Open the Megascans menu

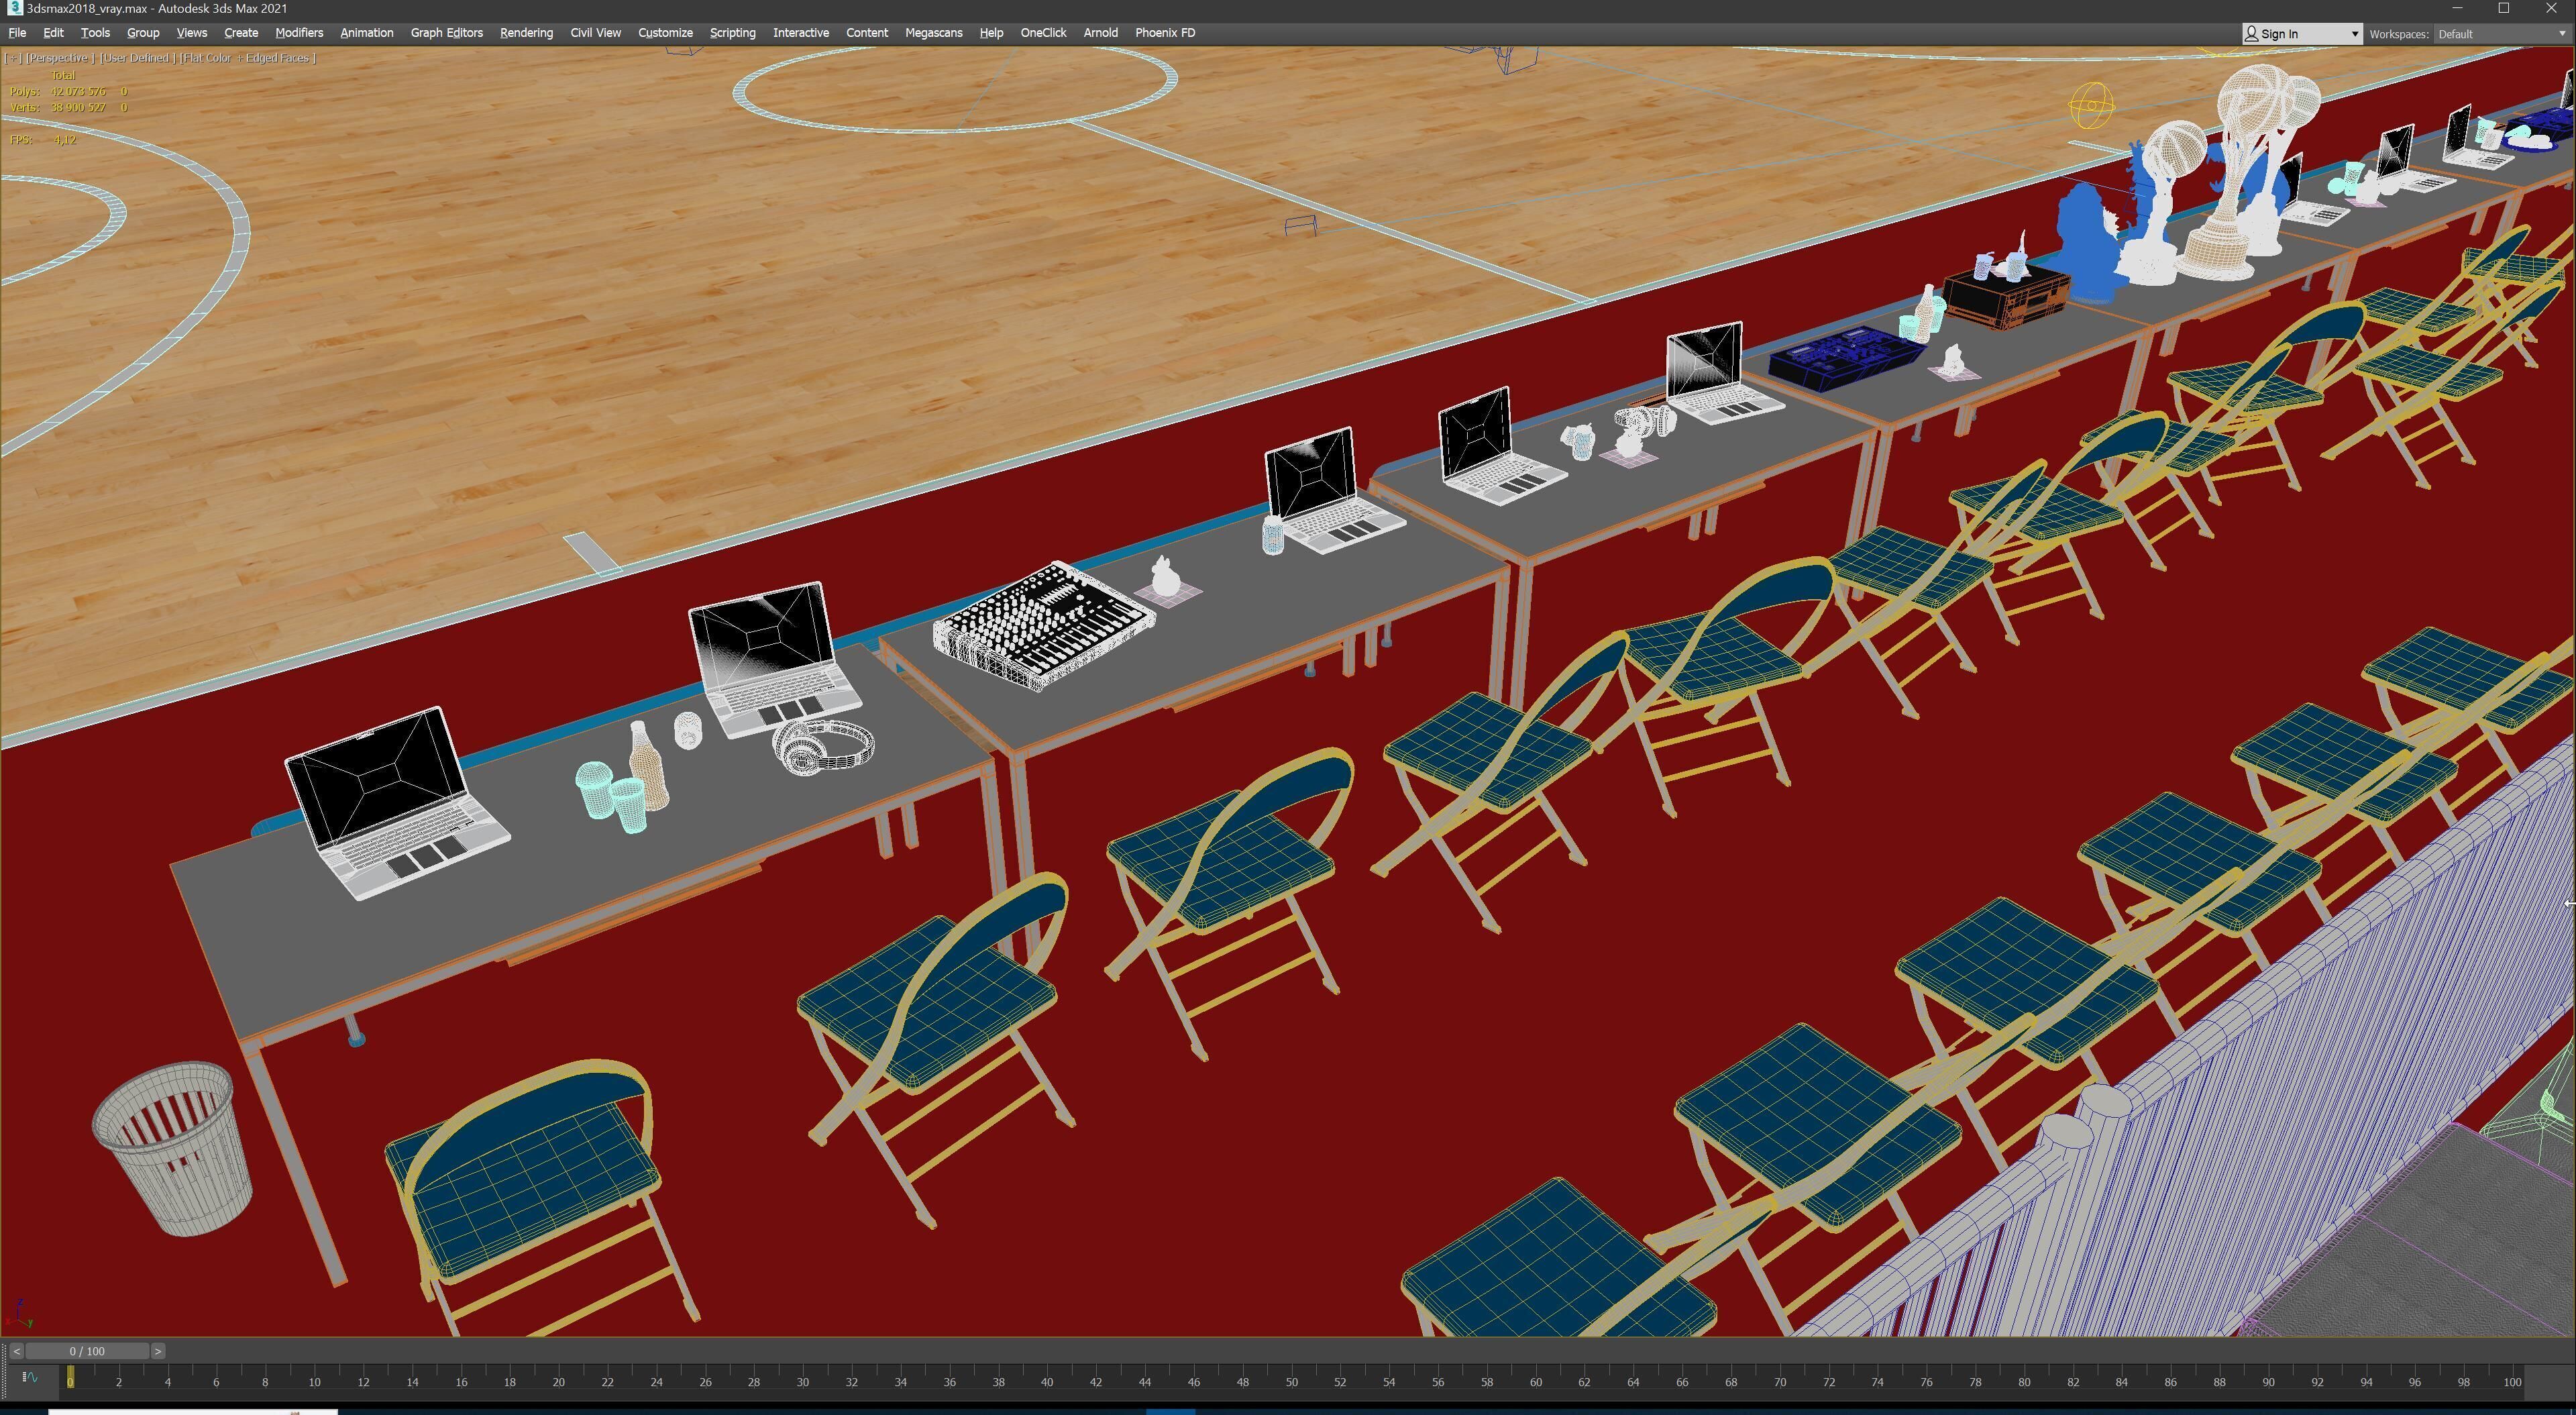coord(933,33)
